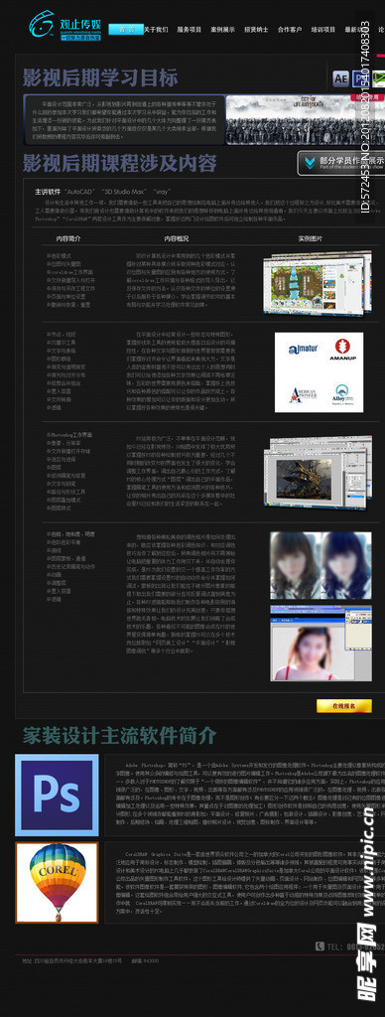Select the After Effects AE icon

(341, 78)
